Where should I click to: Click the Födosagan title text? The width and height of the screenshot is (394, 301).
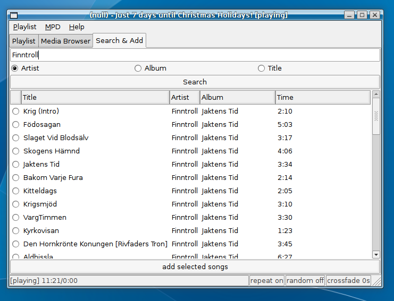pyautogui.click(x=42, y=124)
